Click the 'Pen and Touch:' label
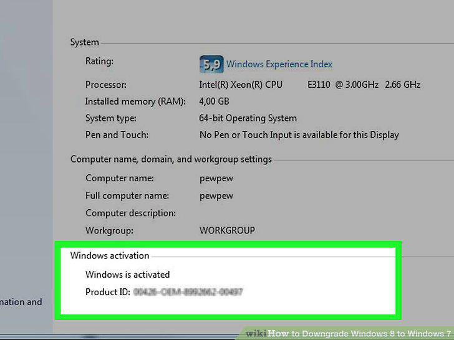 [x=117, y=135]
